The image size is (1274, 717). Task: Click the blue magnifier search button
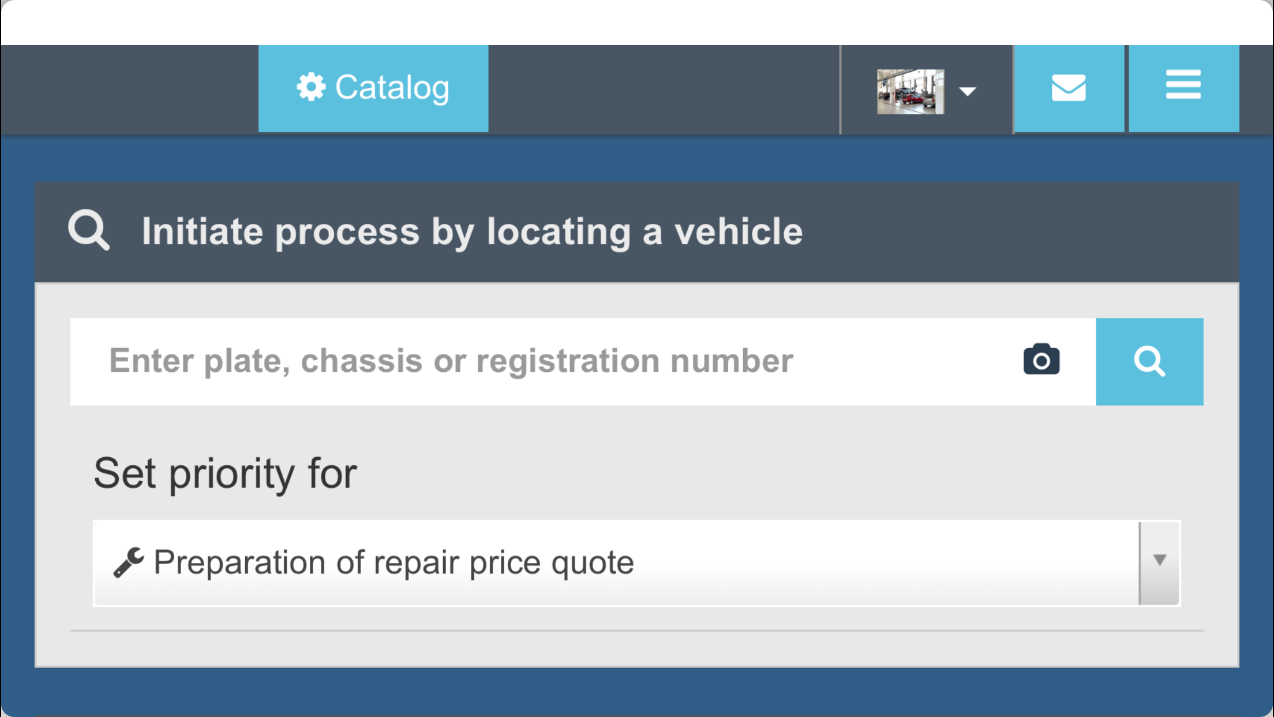pos(1149,361)
